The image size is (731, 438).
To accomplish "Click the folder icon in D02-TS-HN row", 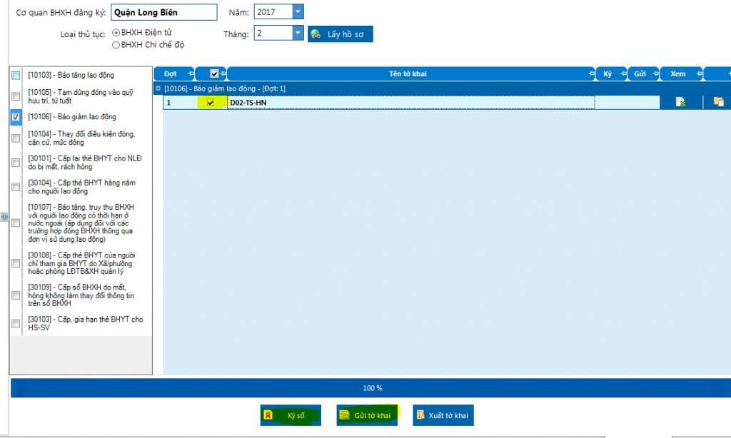I will pyautogui.click(x=718, y=103).
